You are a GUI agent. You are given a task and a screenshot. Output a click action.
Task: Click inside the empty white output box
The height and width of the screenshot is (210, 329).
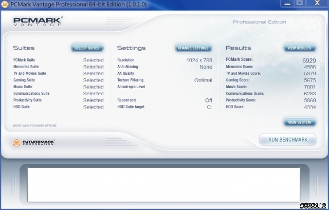(x=163, y=184)
